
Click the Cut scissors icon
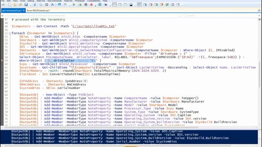[x=34, y=4]
